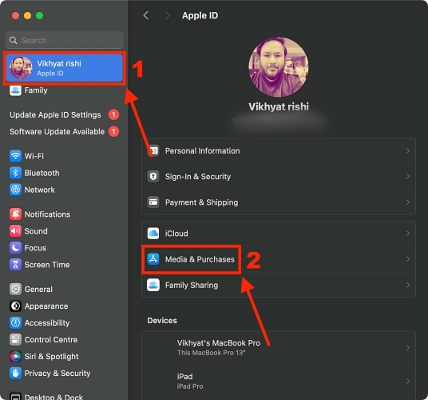Click the Siri & Spotlight label
Viewport: 428px width, 400px height.
[52, 356]
